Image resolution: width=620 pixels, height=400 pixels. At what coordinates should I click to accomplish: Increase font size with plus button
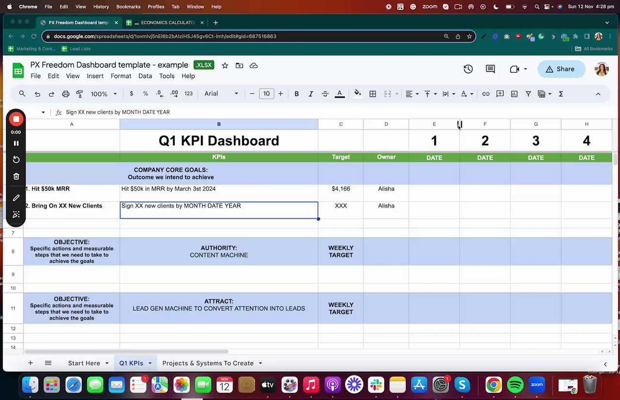(x=280, y=94)
